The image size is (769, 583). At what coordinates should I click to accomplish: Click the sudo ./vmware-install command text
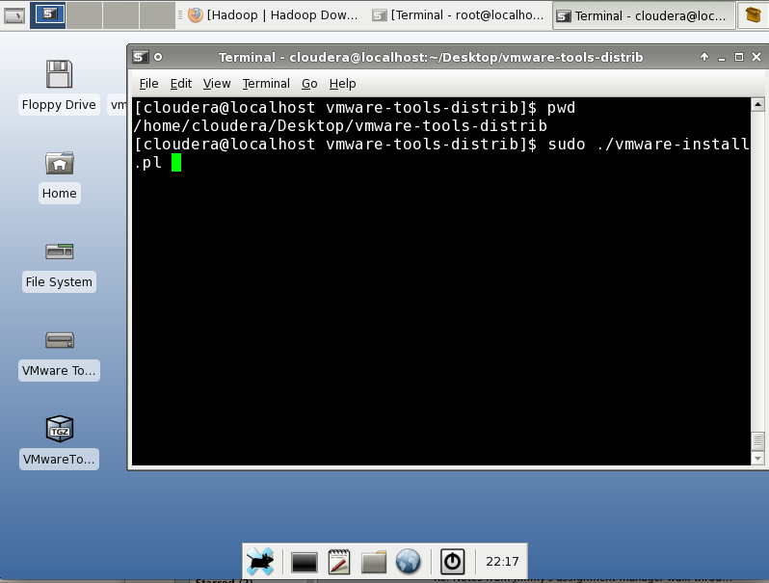tap(649, 145)
